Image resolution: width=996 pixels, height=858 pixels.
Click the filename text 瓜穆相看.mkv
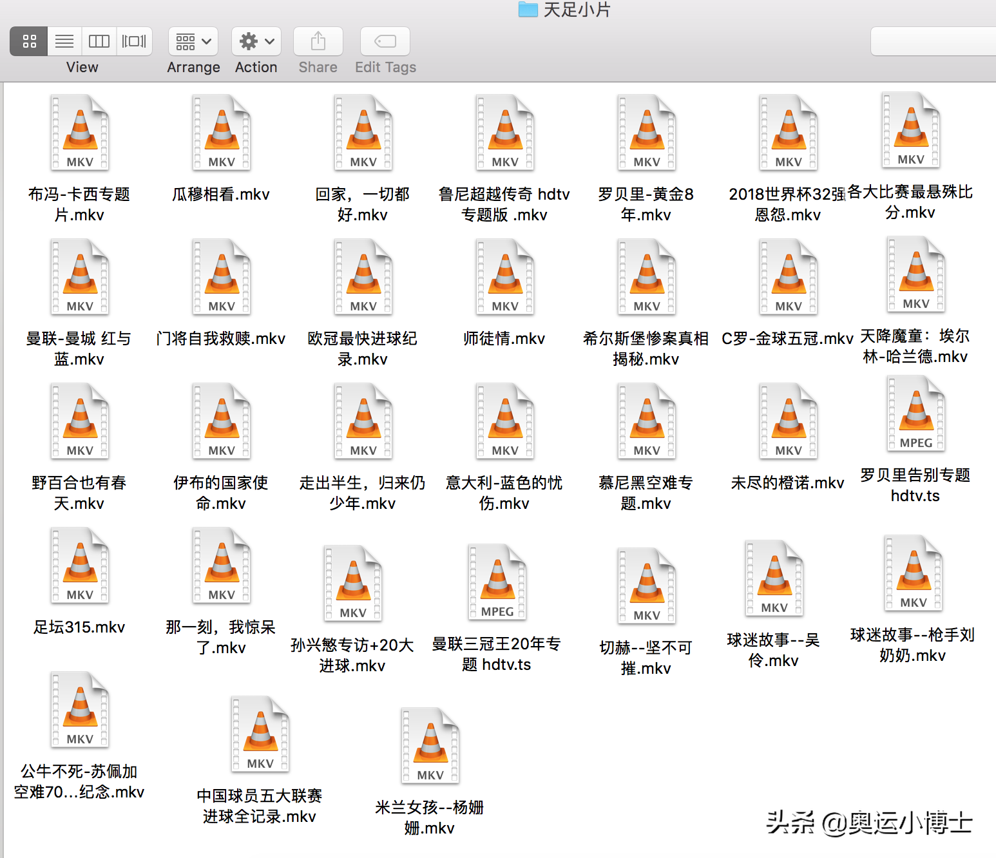[x=221, y=194]
